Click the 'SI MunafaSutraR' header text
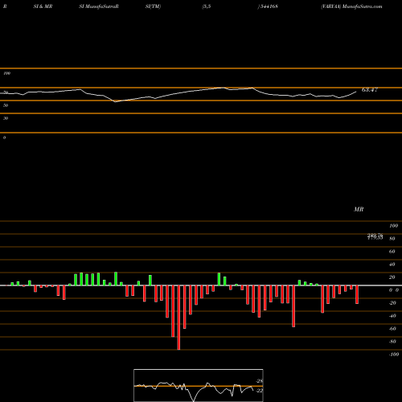The image size is (402, 402). 99,6
